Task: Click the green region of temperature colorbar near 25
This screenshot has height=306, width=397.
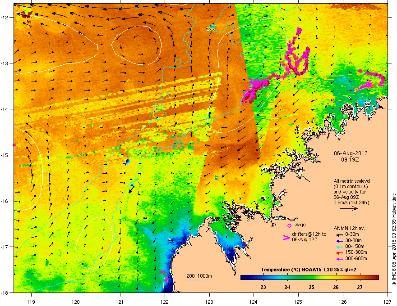Action: (x=311, y=278)
